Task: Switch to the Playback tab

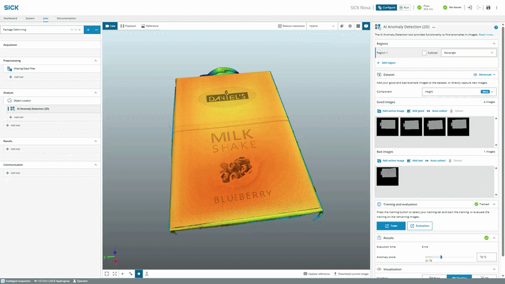Action: pyautogui.click(x=128, y=26)
